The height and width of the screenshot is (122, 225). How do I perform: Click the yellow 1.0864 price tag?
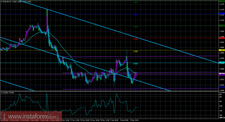pyautogui.click(x=222, y=50)
